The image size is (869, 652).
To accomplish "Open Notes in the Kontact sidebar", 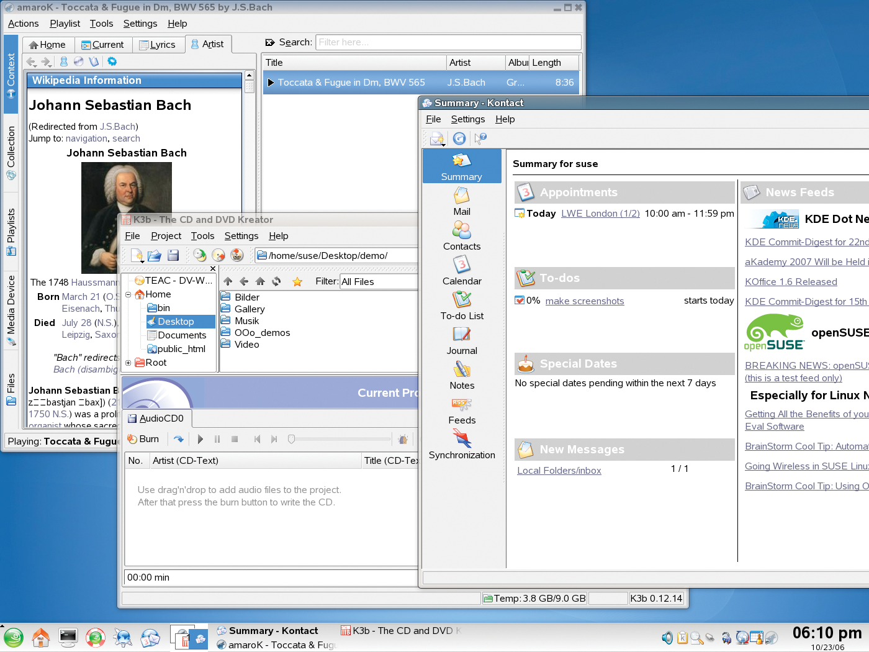I will pyautogui.click(x=462, y=376).
